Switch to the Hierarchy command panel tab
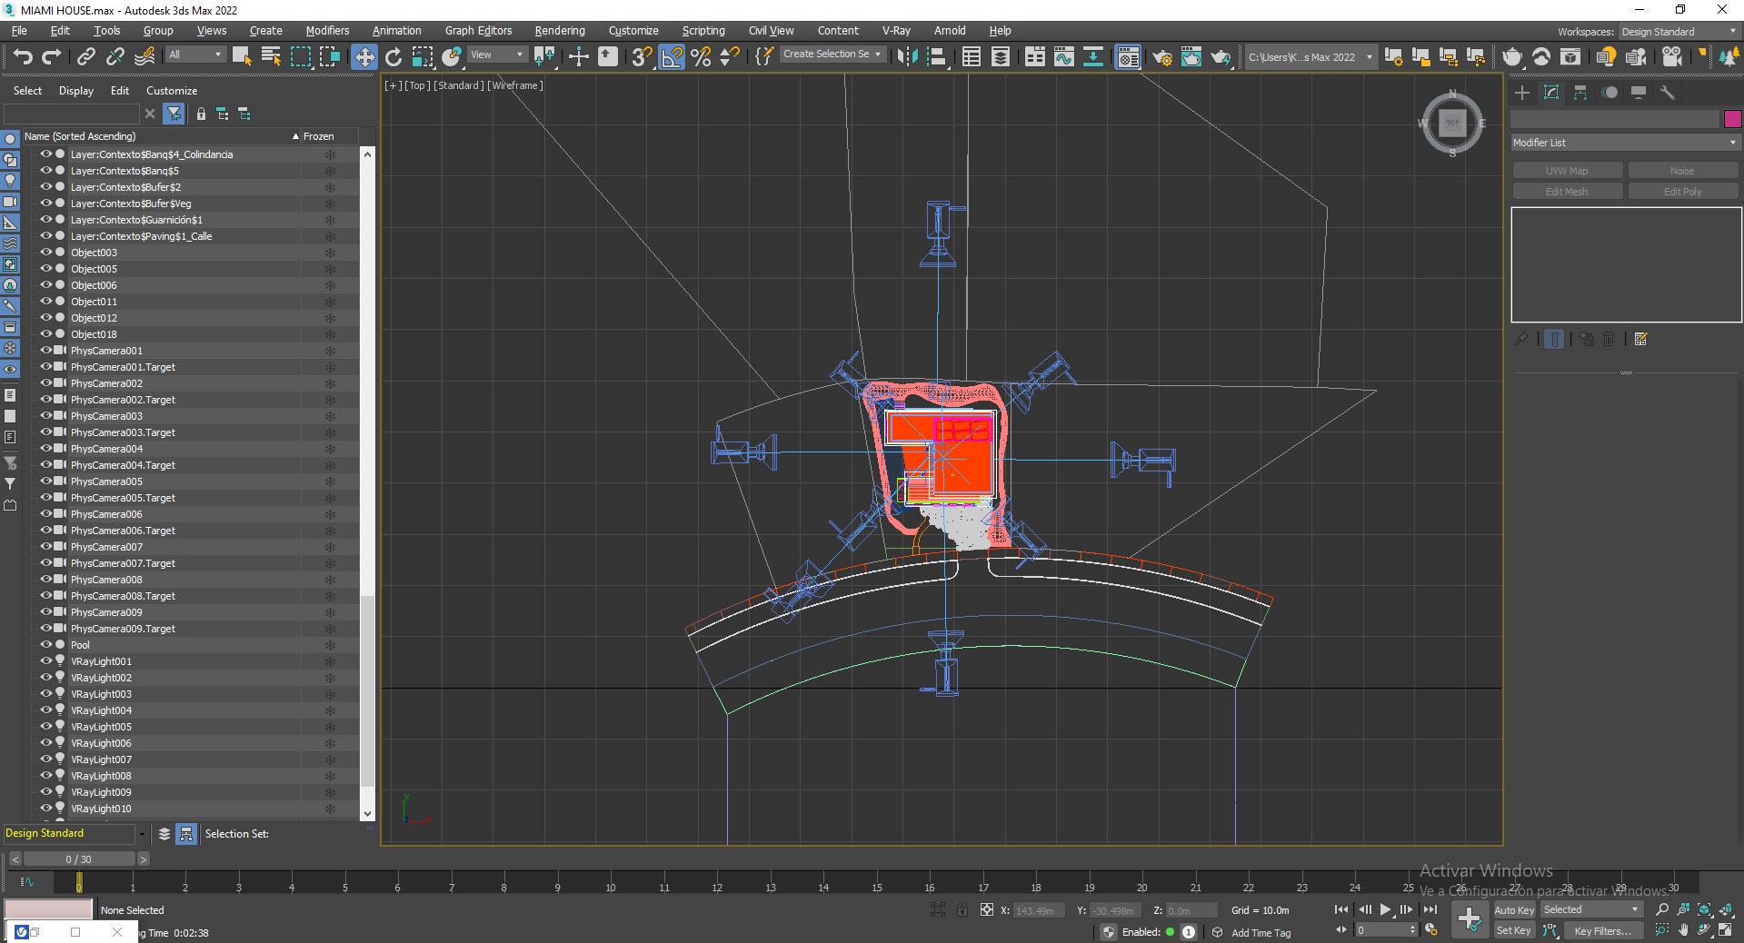Image resolution: width=1744 pixels, height=943 pixels. pos(1580,93)
